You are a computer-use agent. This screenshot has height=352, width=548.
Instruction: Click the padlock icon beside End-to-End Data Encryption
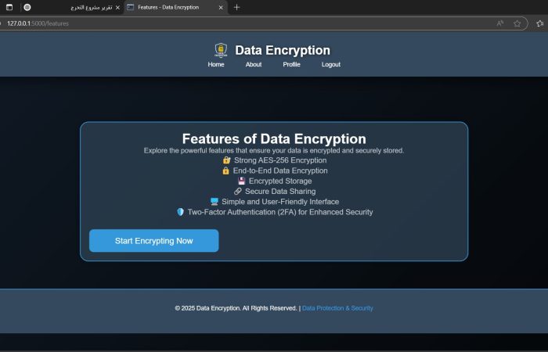[226, 171]
